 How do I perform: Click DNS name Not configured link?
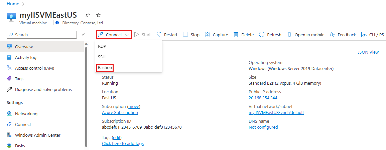(263, 127)
